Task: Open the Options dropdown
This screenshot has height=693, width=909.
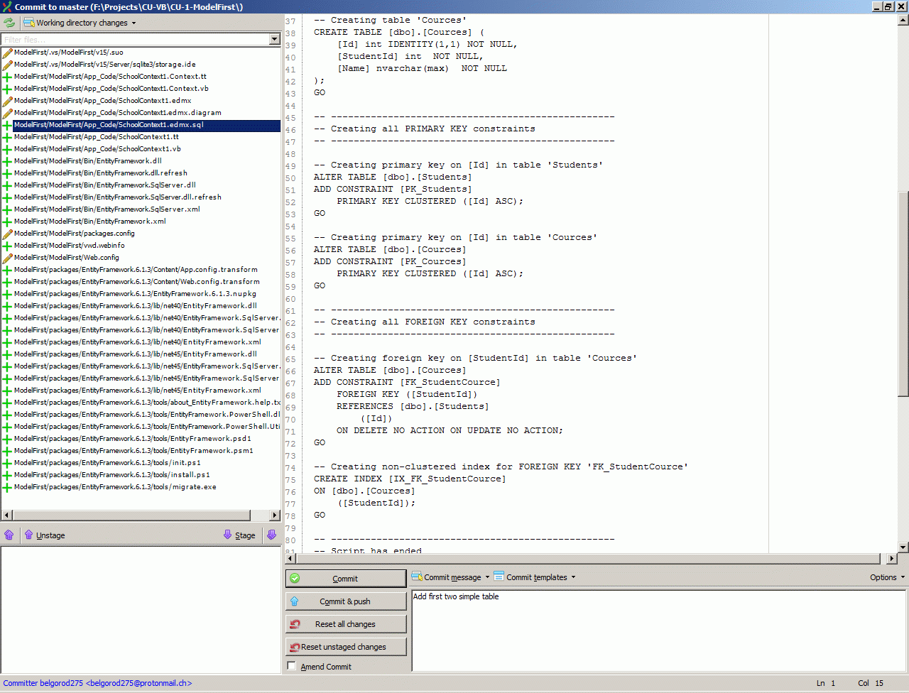Action: click(887, 577)
